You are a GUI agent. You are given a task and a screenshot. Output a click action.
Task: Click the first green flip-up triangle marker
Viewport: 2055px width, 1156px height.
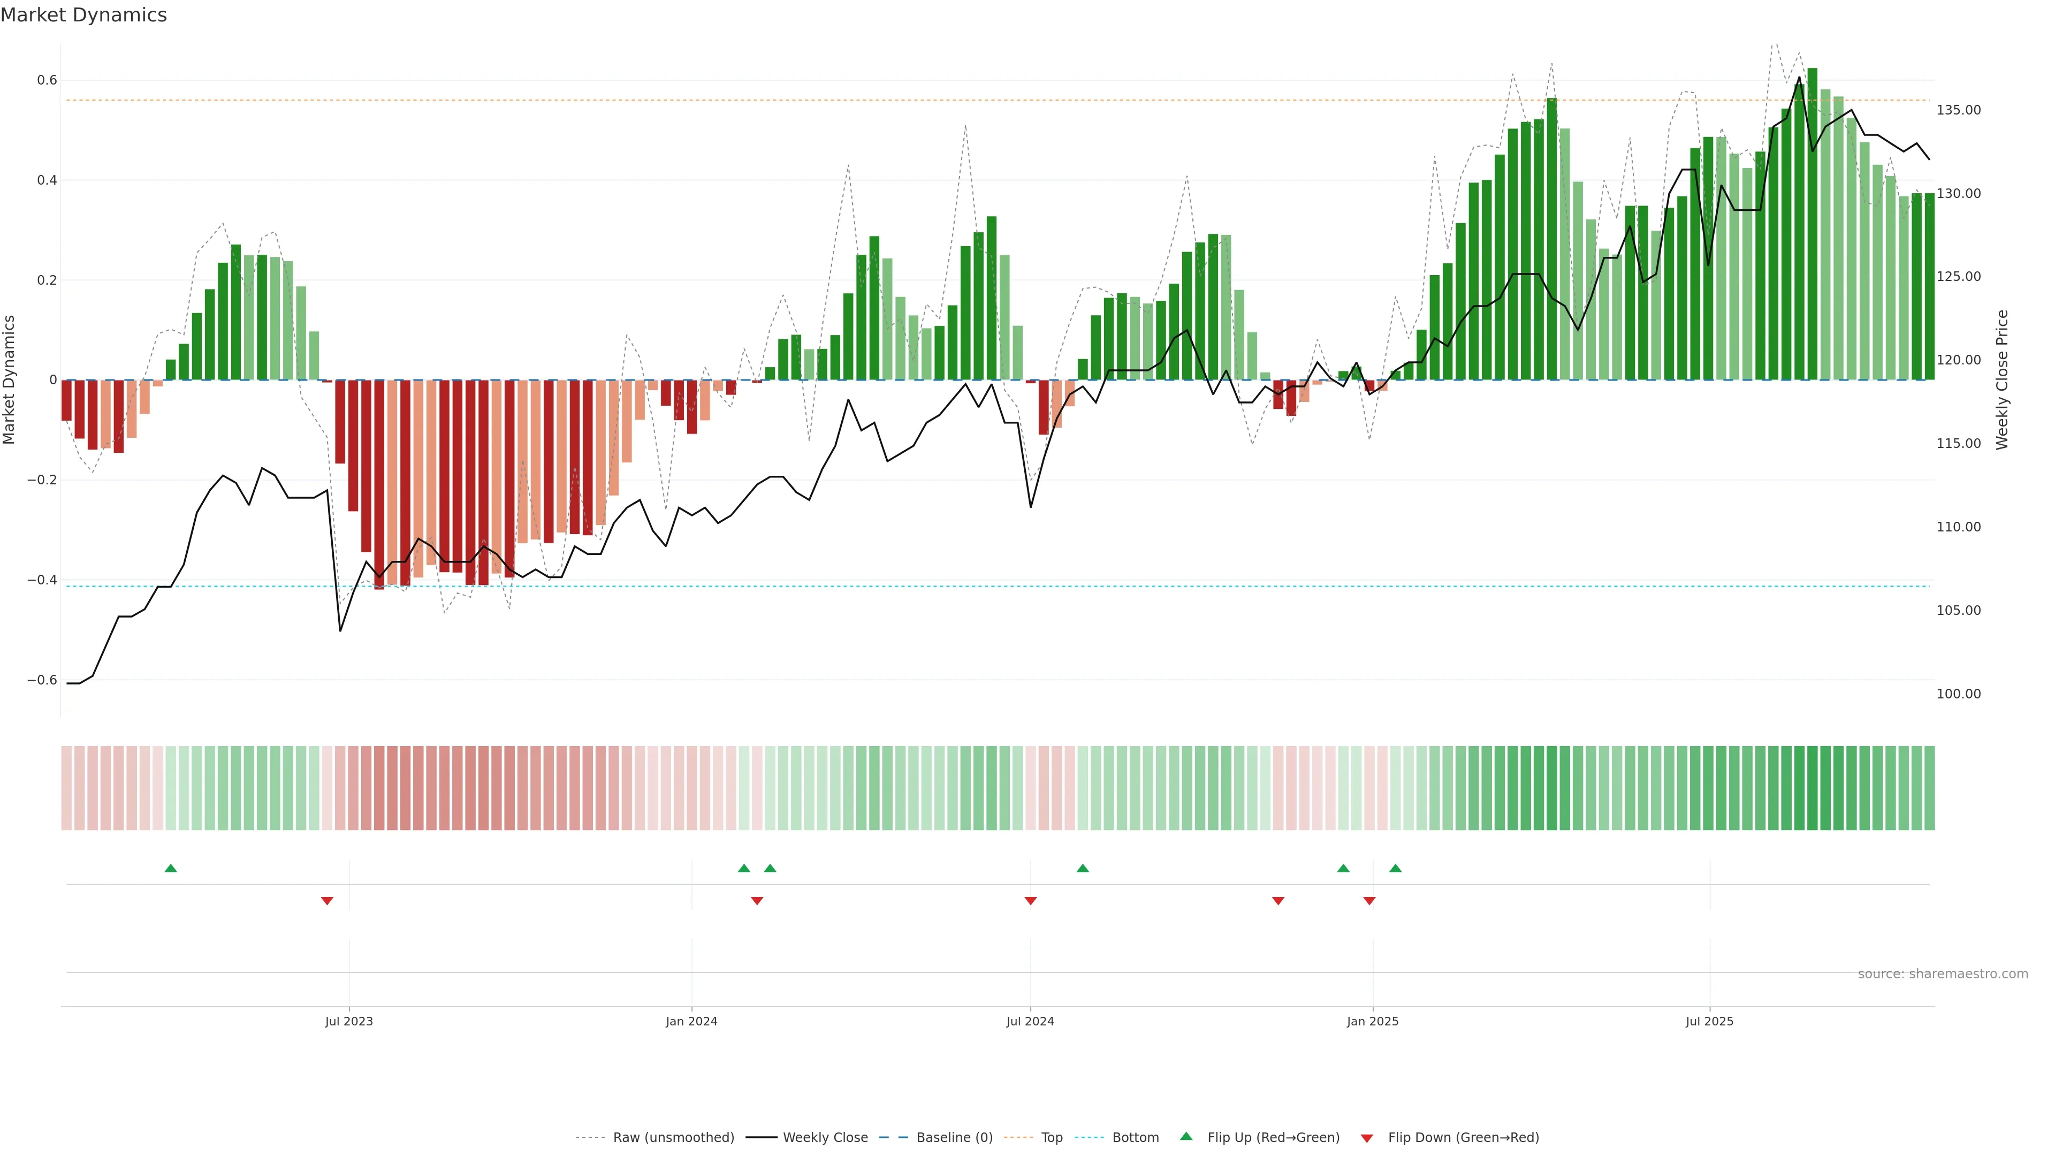pos(171,868)
